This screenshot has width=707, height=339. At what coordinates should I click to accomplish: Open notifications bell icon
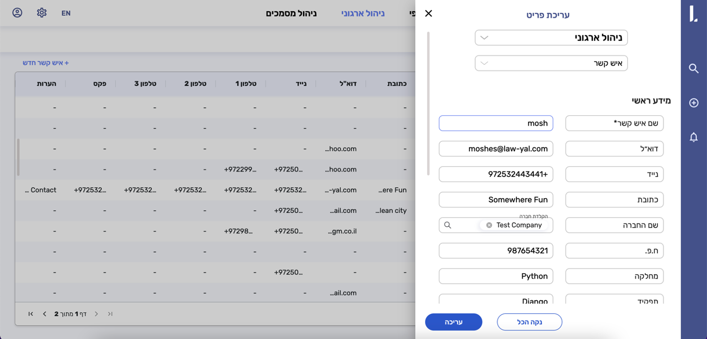coord(693,137)
